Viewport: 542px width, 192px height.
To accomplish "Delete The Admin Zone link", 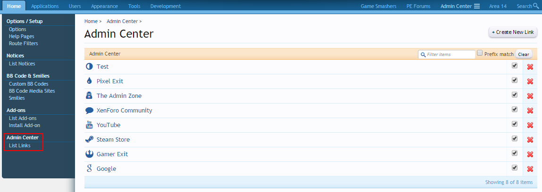I will 530,96.
